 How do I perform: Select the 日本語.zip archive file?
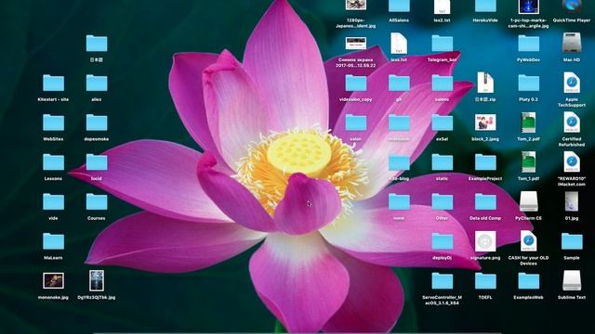coord(485,83)
